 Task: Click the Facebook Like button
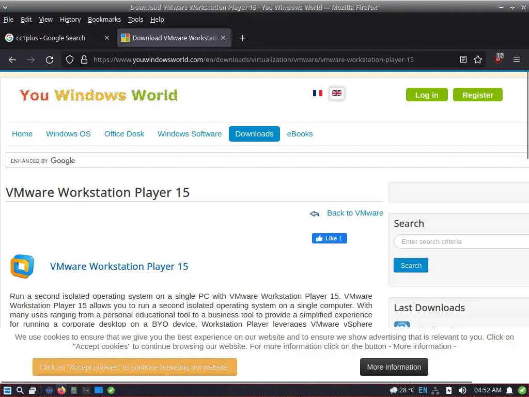[329, 238]
